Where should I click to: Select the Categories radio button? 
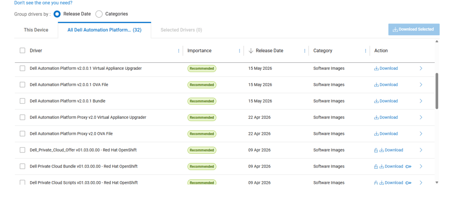(x=99, y=14)
